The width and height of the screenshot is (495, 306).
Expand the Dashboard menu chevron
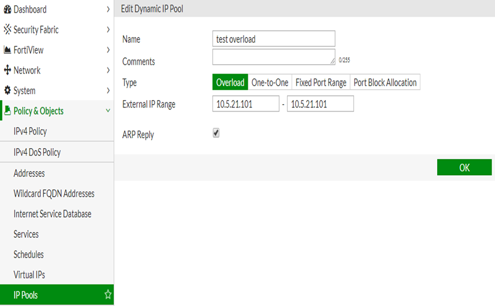click(108, 9)
